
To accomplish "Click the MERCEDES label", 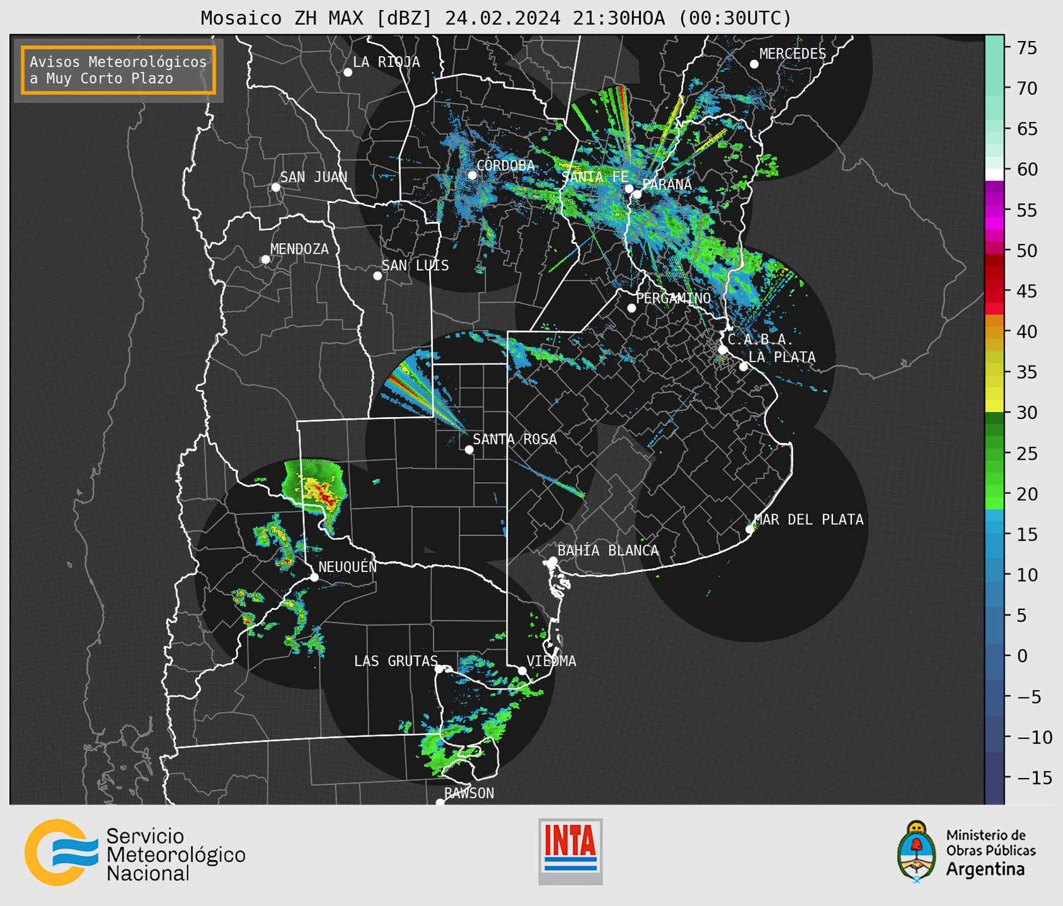I will pyautogui.click(x=793, y=54).
